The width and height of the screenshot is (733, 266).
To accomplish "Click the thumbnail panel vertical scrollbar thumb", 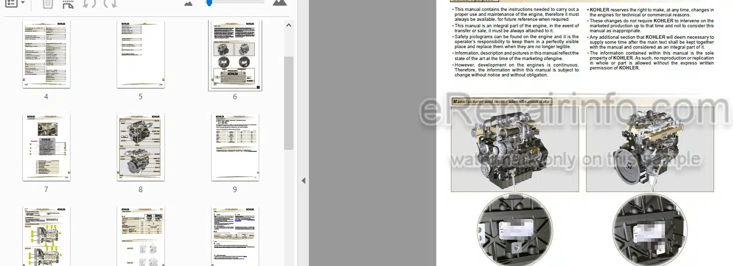I will [x=289, y=103].
